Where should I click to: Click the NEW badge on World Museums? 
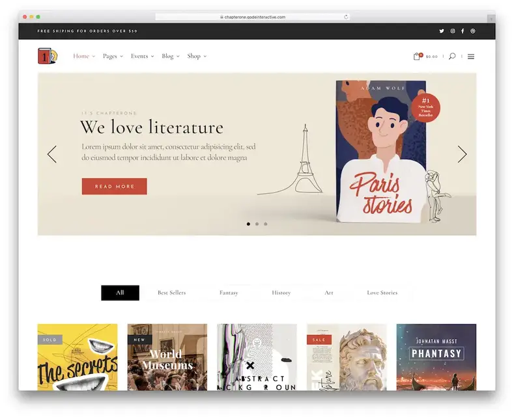click(139, 340)
